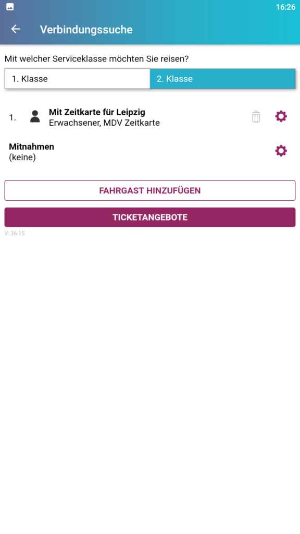Click FAHRGAST HINZUFÜGEN button
Screen dimensions: 300x534
tap(150, 190)
